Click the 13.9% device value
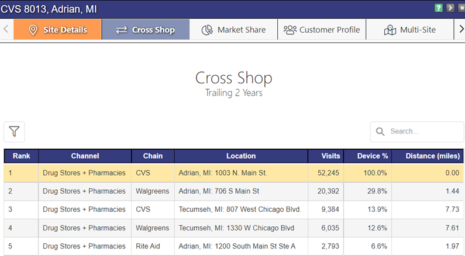 [377, 209]
